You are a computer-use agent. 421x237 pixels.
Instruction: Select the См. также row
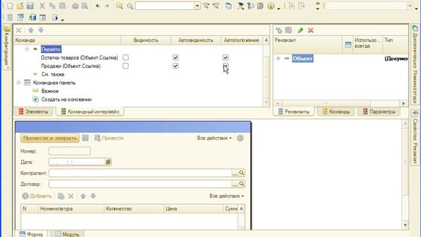click(x=53, y=74)
